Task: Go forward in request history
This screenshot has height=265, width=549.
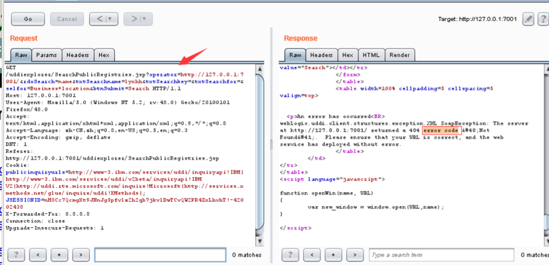Action: point(138,19)
